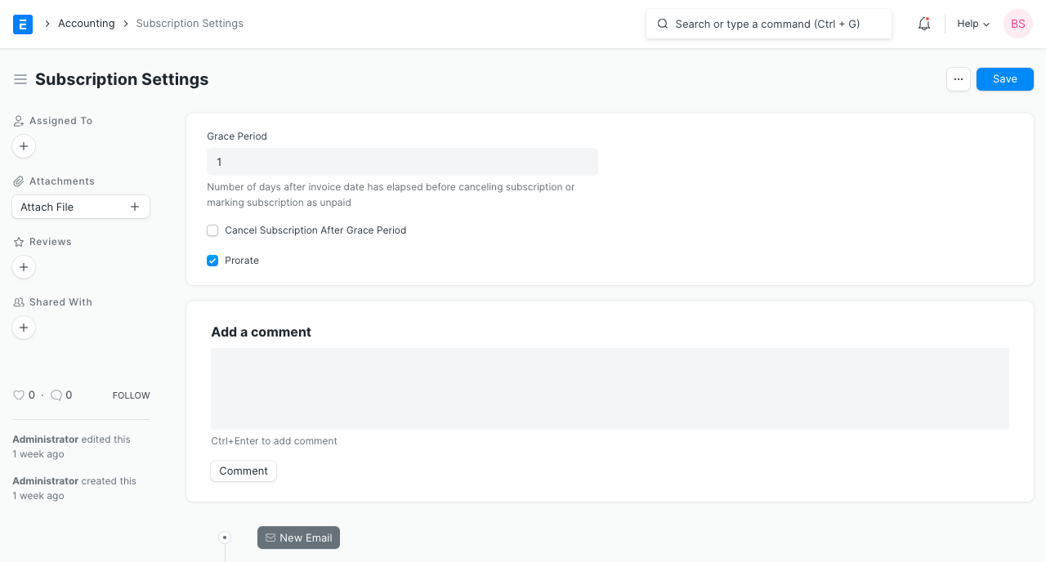Enable Cancel Subscription After Grace Period
Screen dimensions: 1046x562
click(212, 230)
